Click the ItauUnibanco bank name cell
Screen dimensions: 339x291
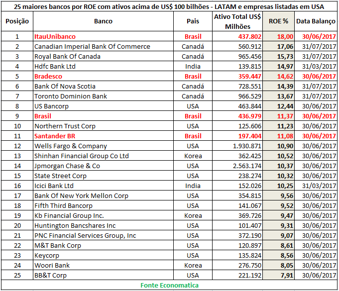(x=55, y=37)
